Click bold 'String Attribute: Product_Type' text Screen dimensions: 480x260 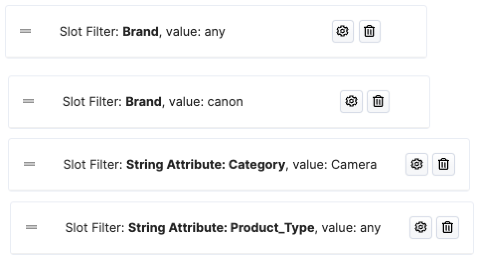[x=221, y=228]
